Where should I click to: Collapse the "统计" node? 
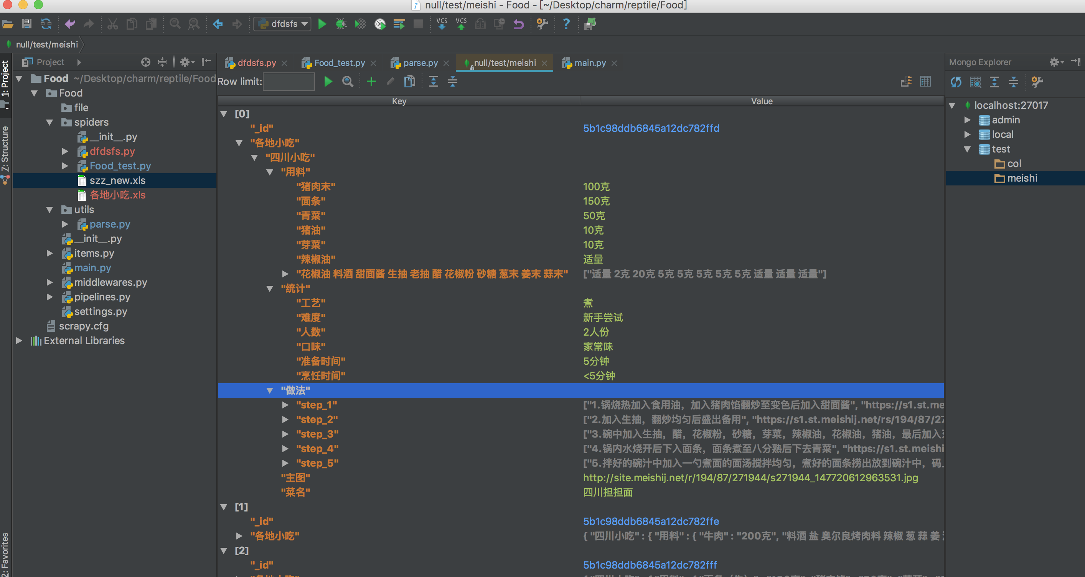click(270, 288)
